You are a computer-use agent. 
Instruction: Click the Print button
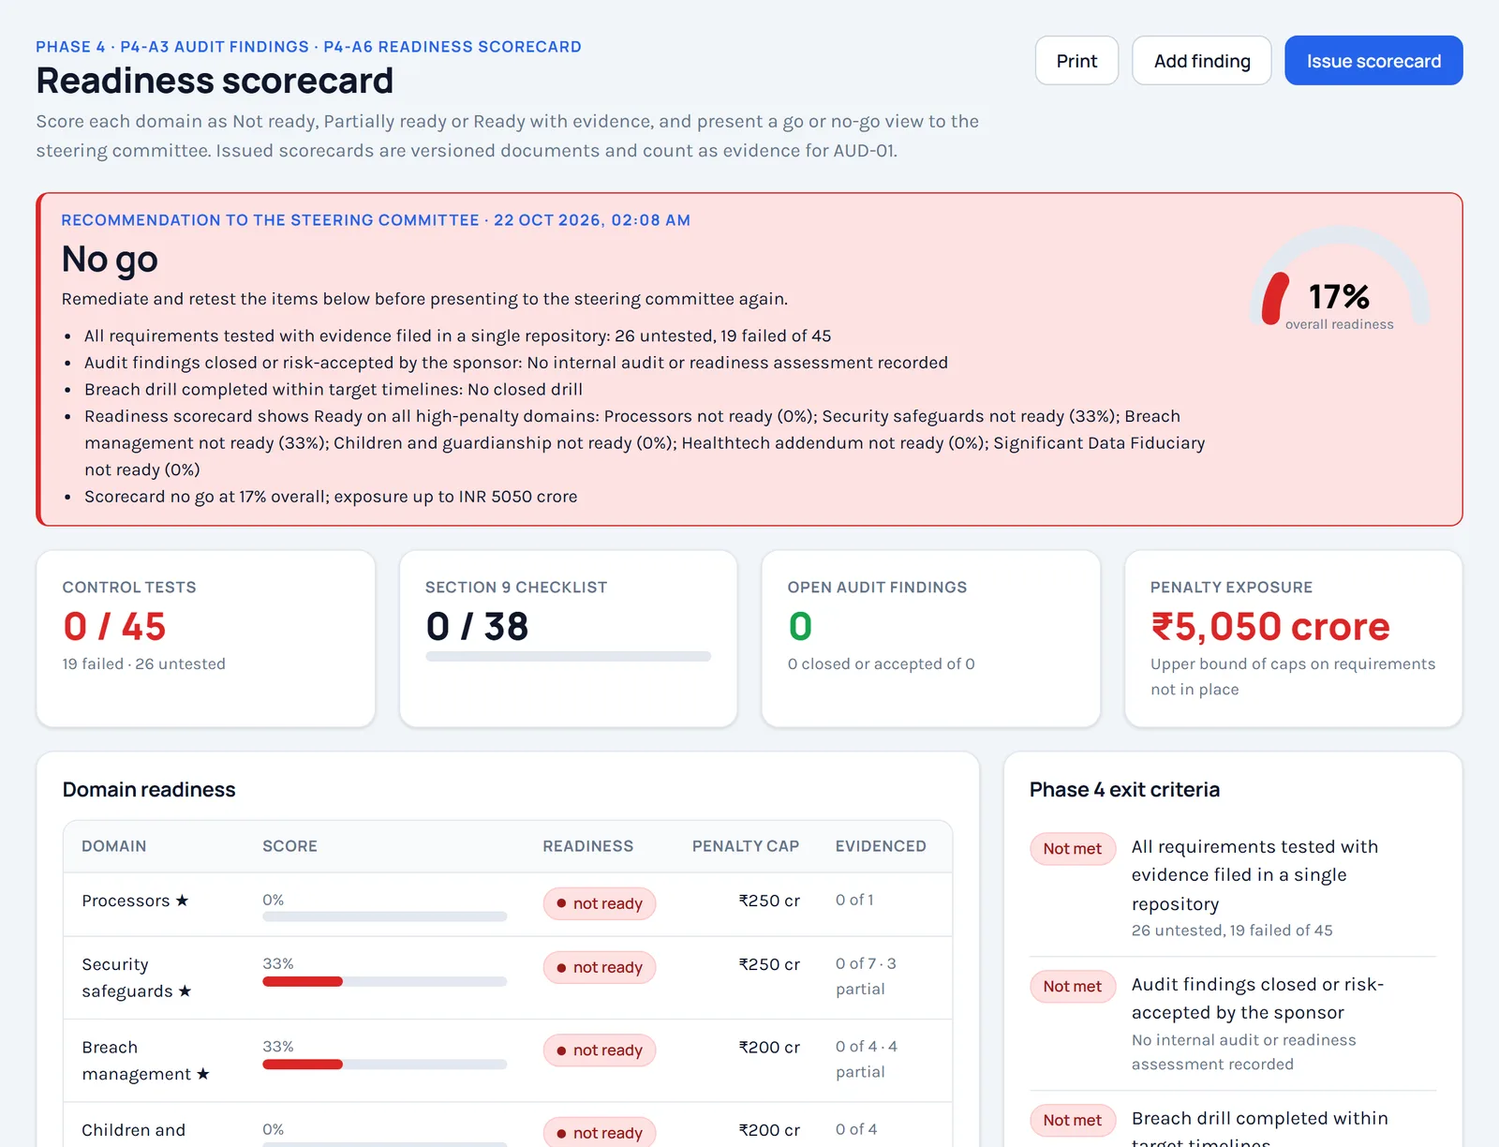click(x=1076, y=61)
